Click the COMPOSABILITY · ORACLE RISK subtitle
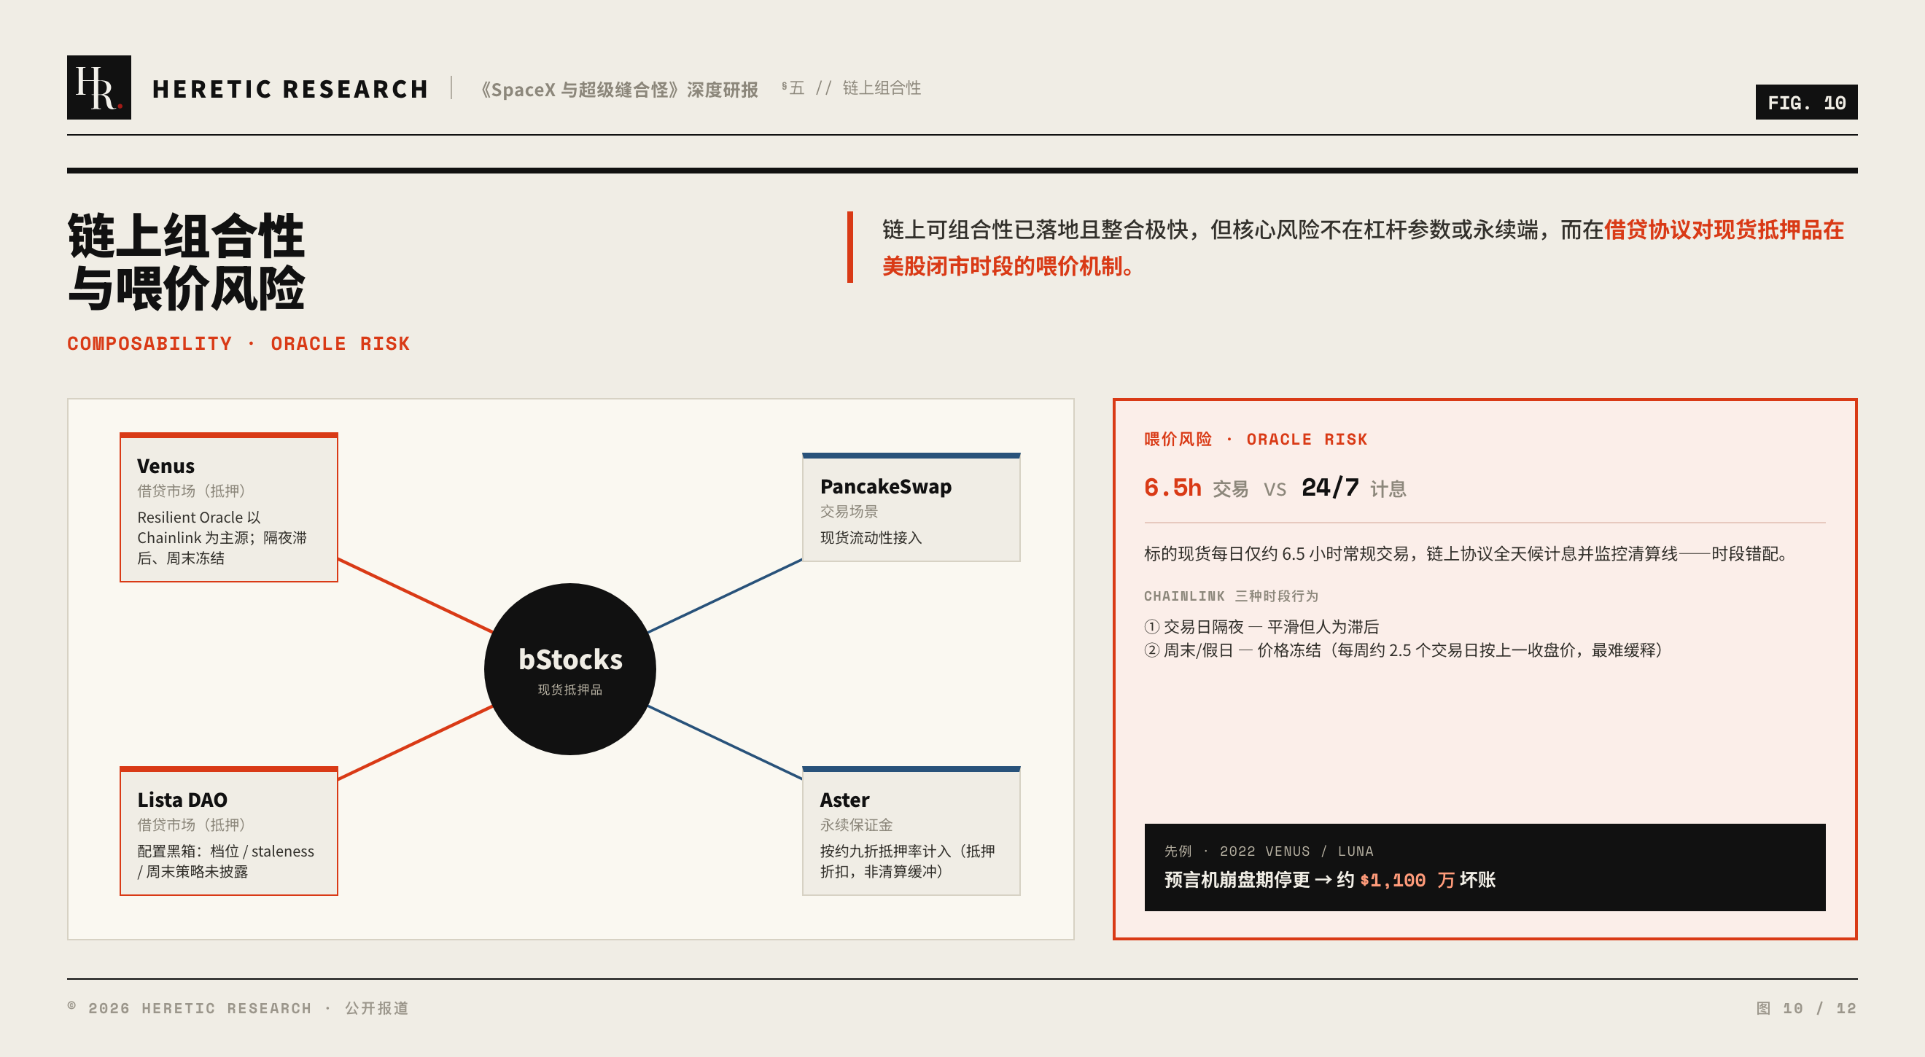 (x=238, y=343)
